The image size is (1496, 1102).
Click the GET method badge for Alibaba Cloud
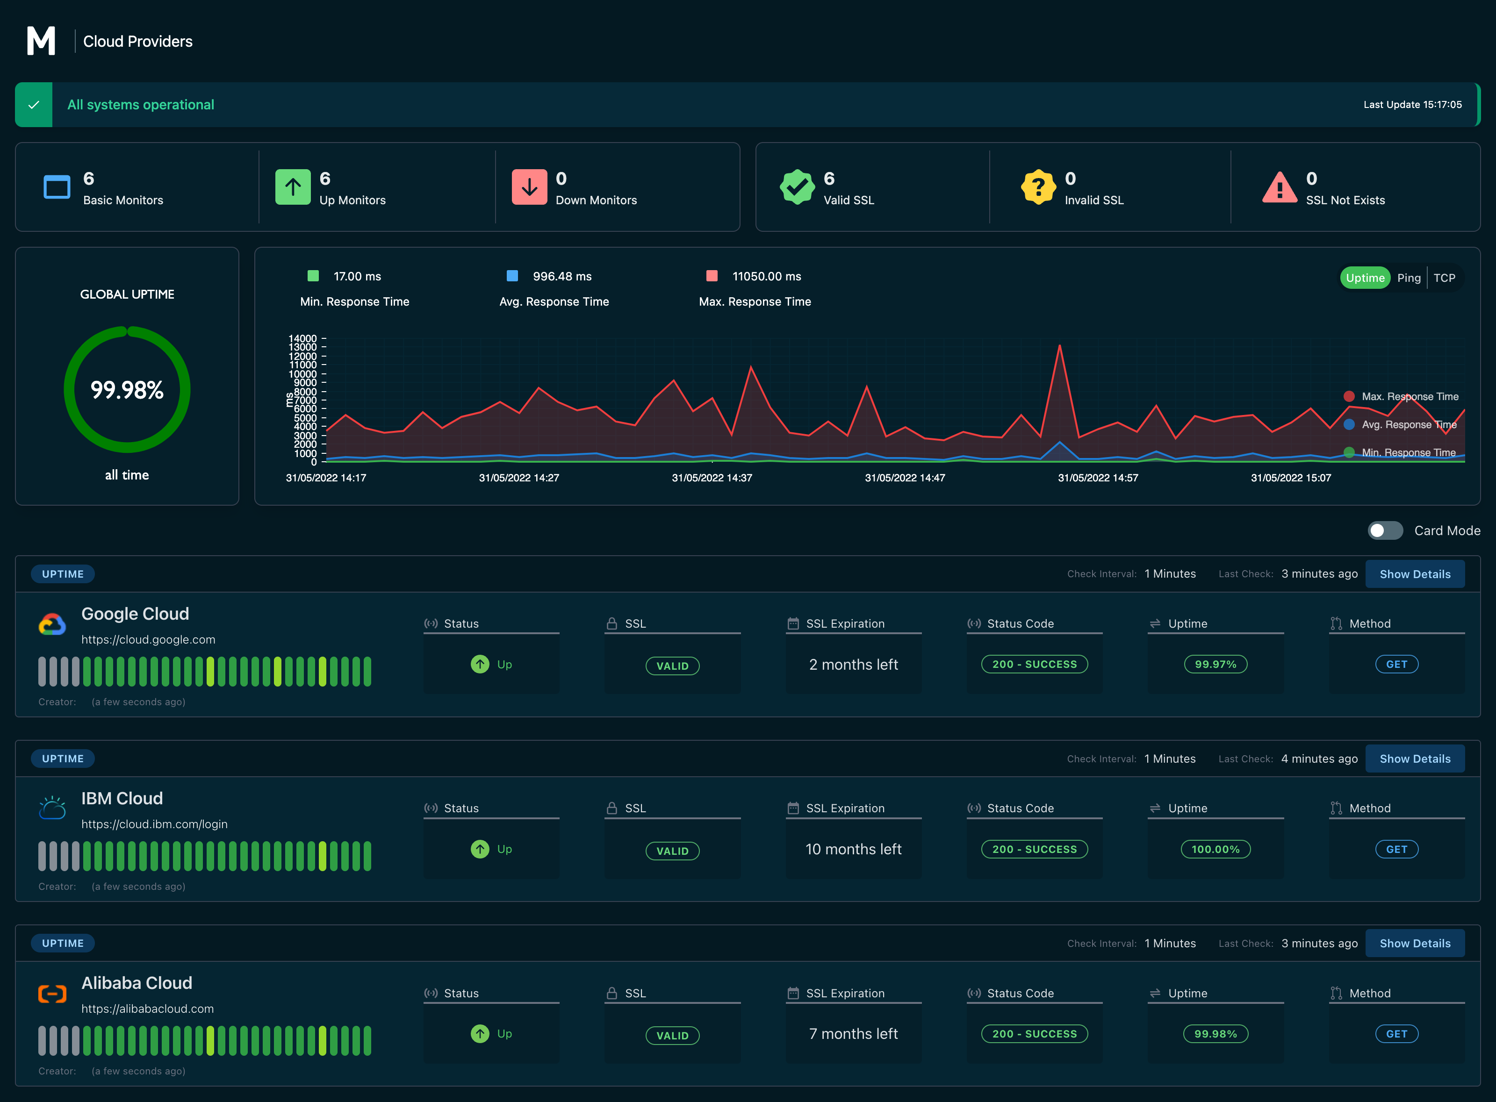point(1396,1034)
